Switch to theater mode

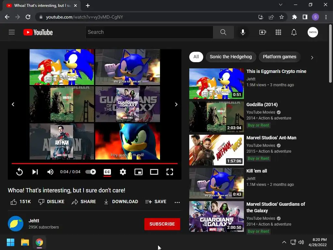point(154,172)
